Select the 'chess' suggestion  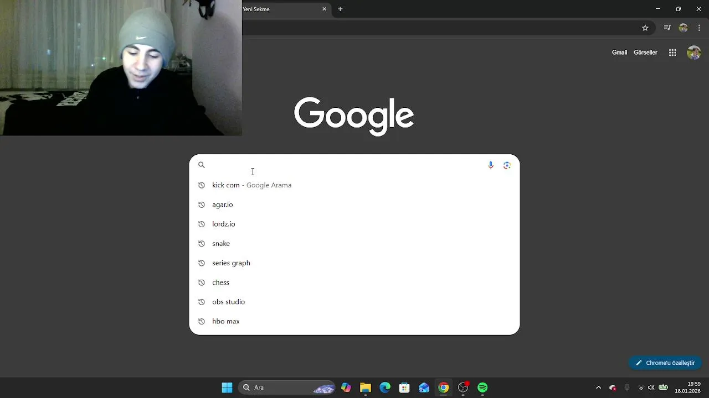point(354,282)
